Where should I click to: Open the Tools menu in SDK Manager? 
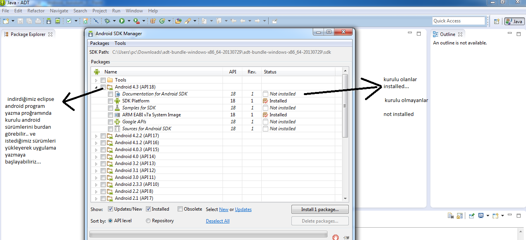(120, 43)
